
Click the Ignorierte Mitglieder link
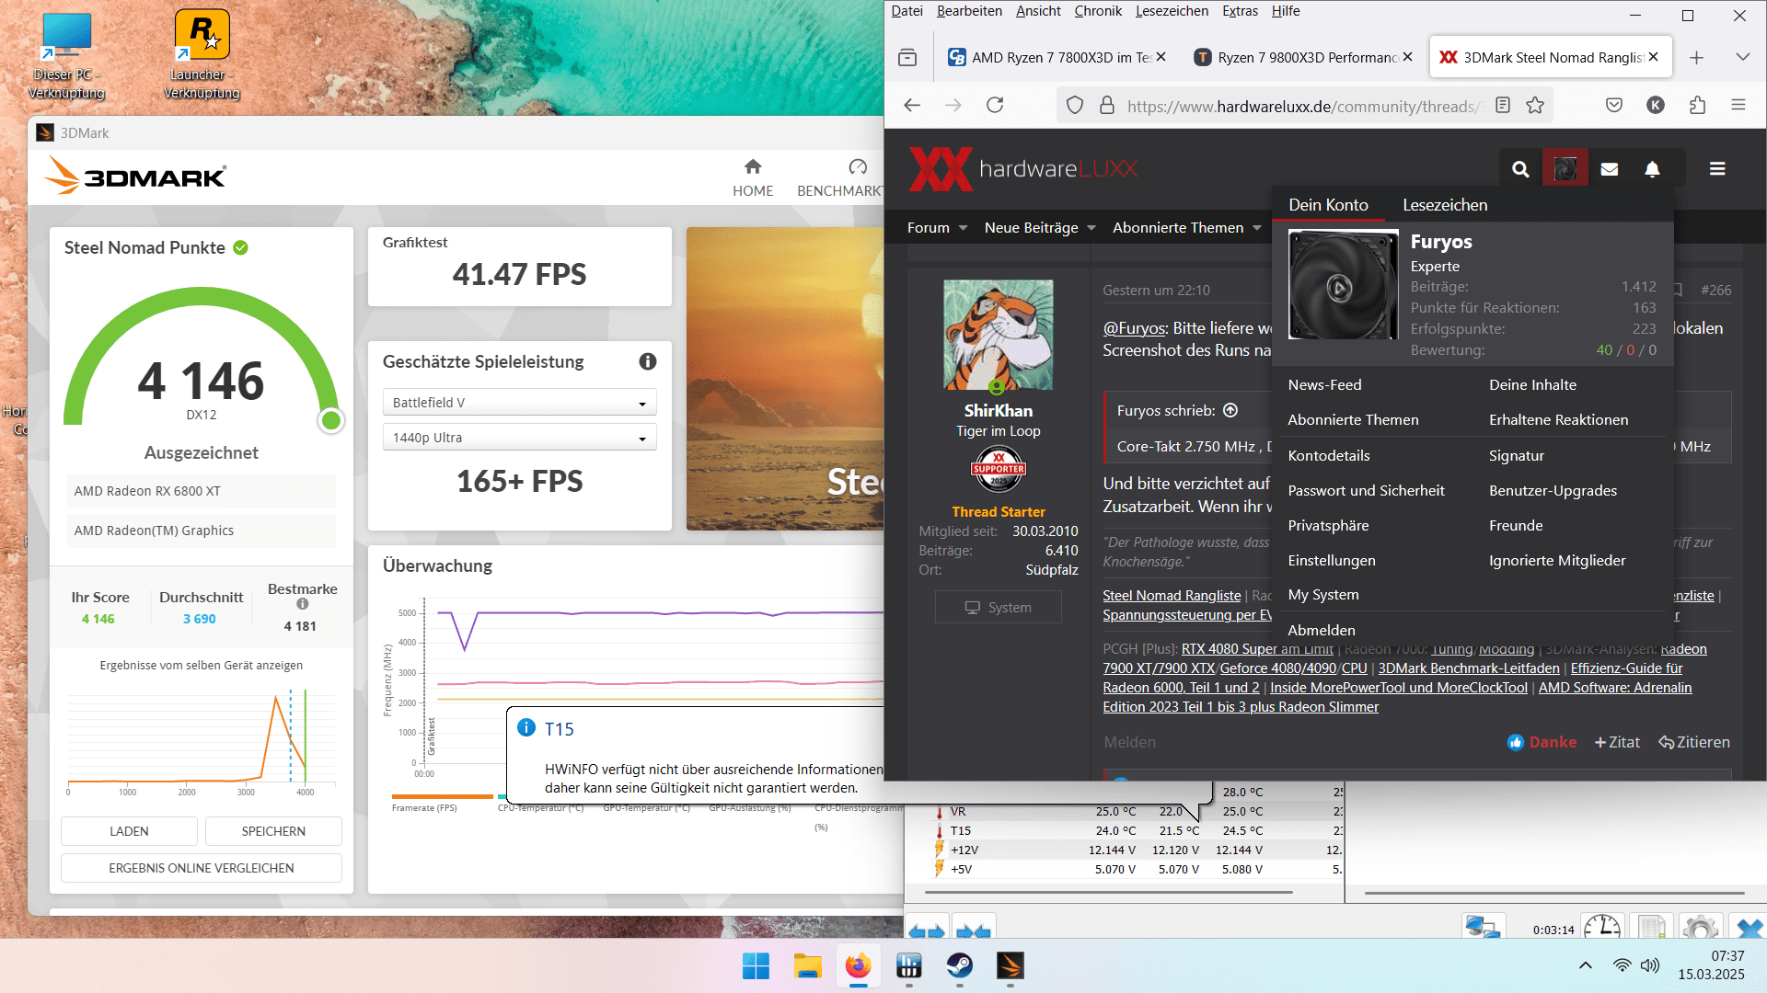pyautogui.click(x=1557, y=560)
